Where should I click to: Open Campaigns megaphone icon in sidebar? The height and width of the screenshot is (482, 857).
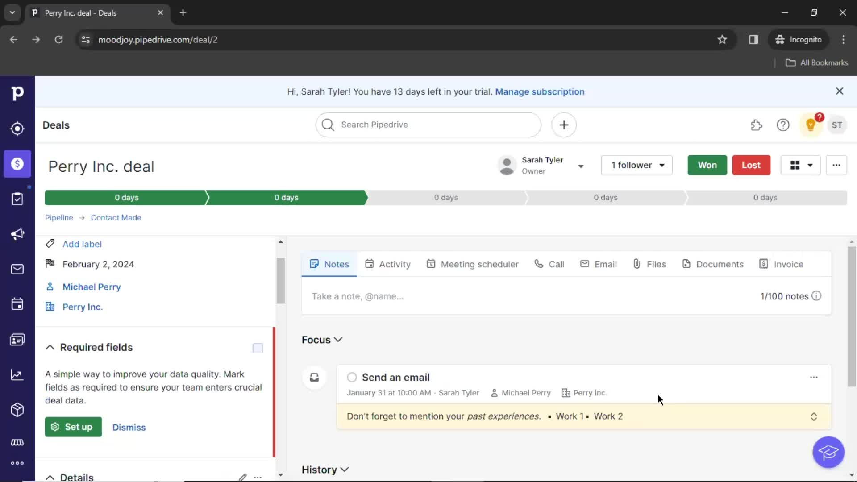click(x=17, y=234)
